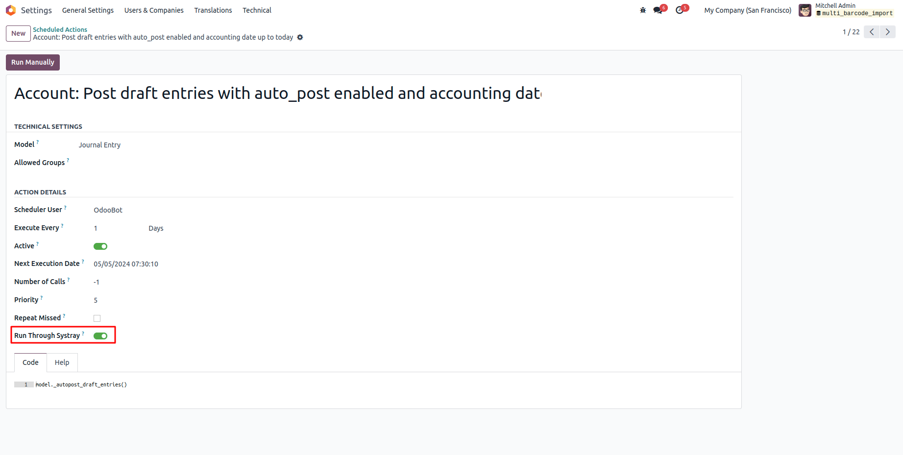Viewport: 903px width, 455px height.
Task: Go to next record arrow
Action: [x=888, y=32]
